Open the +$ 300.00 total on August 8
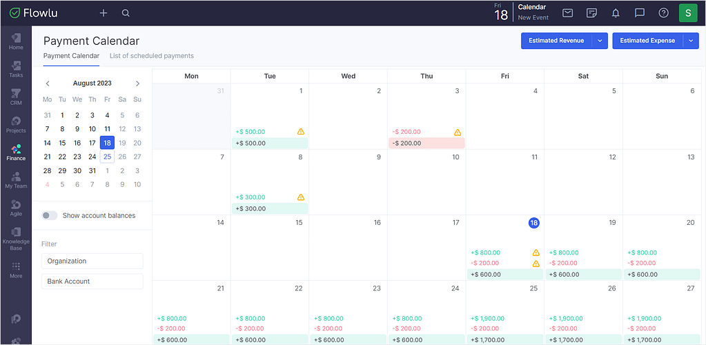 (270, 208)
